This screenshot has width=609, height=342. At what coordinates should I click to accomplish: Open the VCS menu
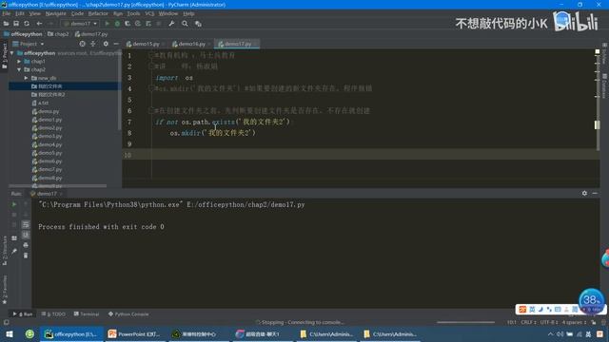(x=149, y=13)
